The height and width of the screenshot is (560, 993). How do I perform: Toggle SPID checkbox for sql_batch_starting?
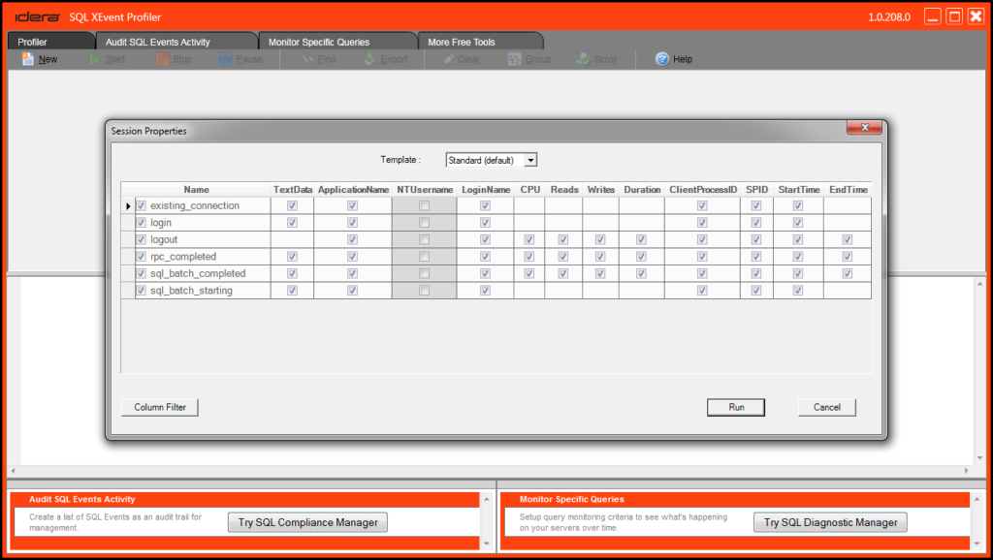756,291
